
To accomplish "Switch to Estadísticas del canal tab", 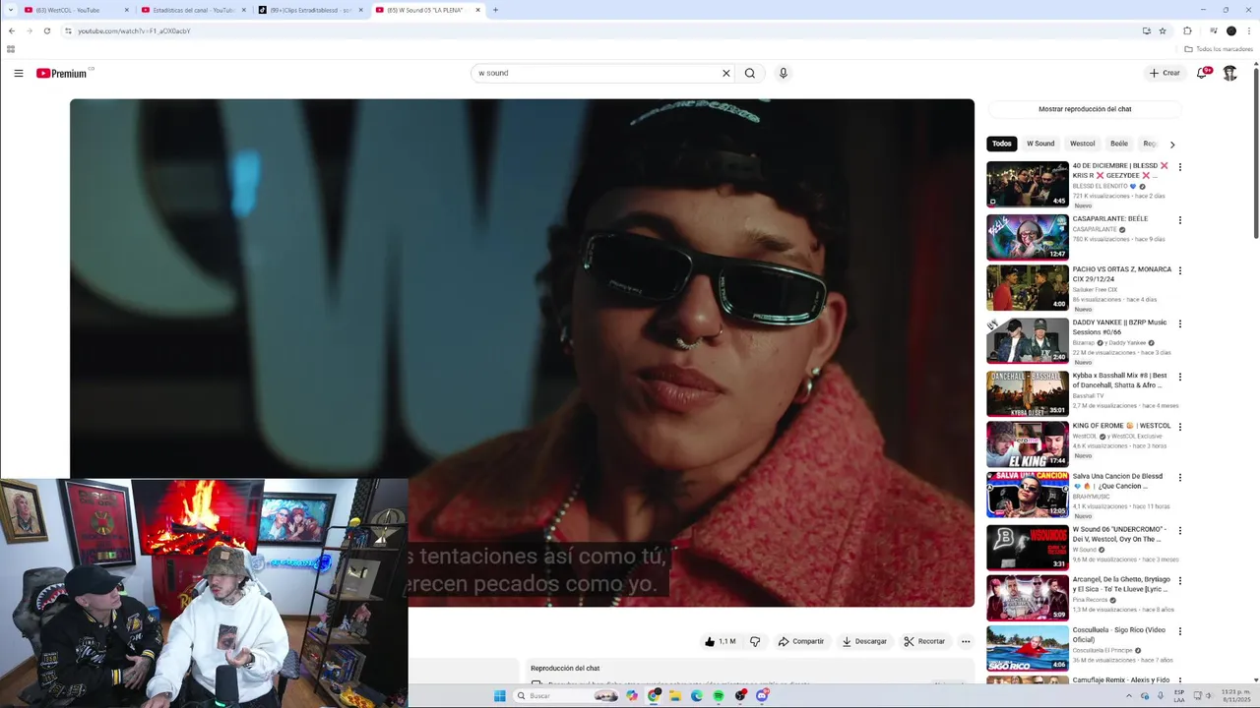I will pos(192,10).
